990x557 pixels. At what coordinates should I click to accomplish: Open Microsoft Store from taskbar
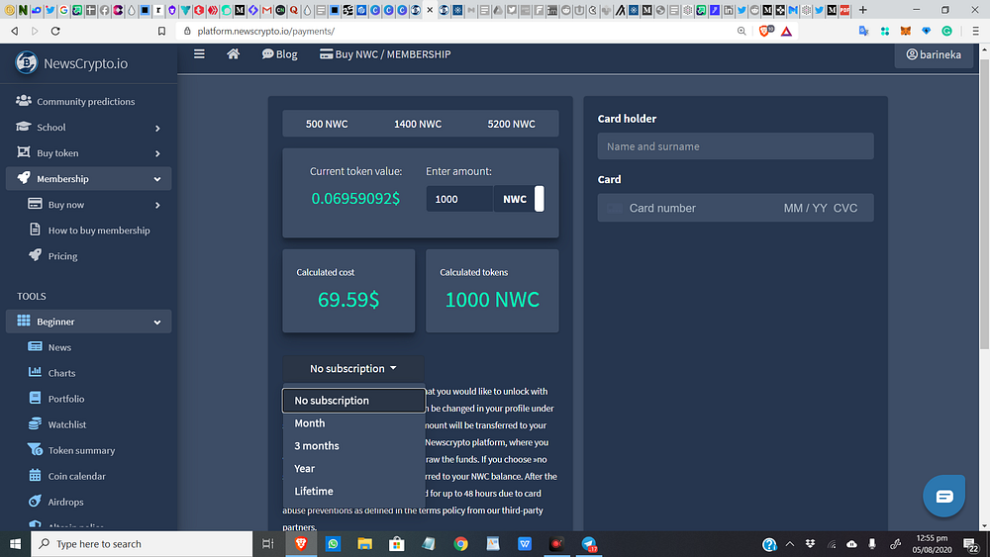click(x=397, y=544)
